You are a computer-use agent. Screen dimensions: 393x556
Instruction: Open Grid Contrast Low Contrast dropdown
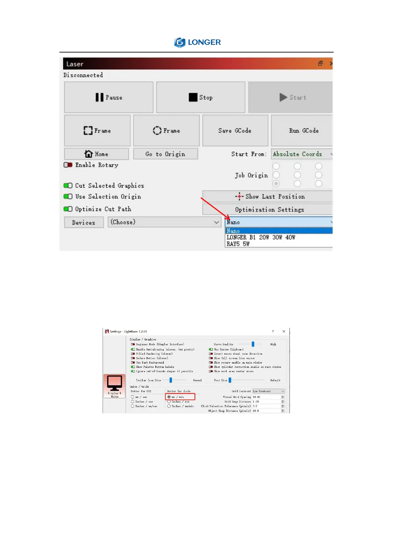268,391
